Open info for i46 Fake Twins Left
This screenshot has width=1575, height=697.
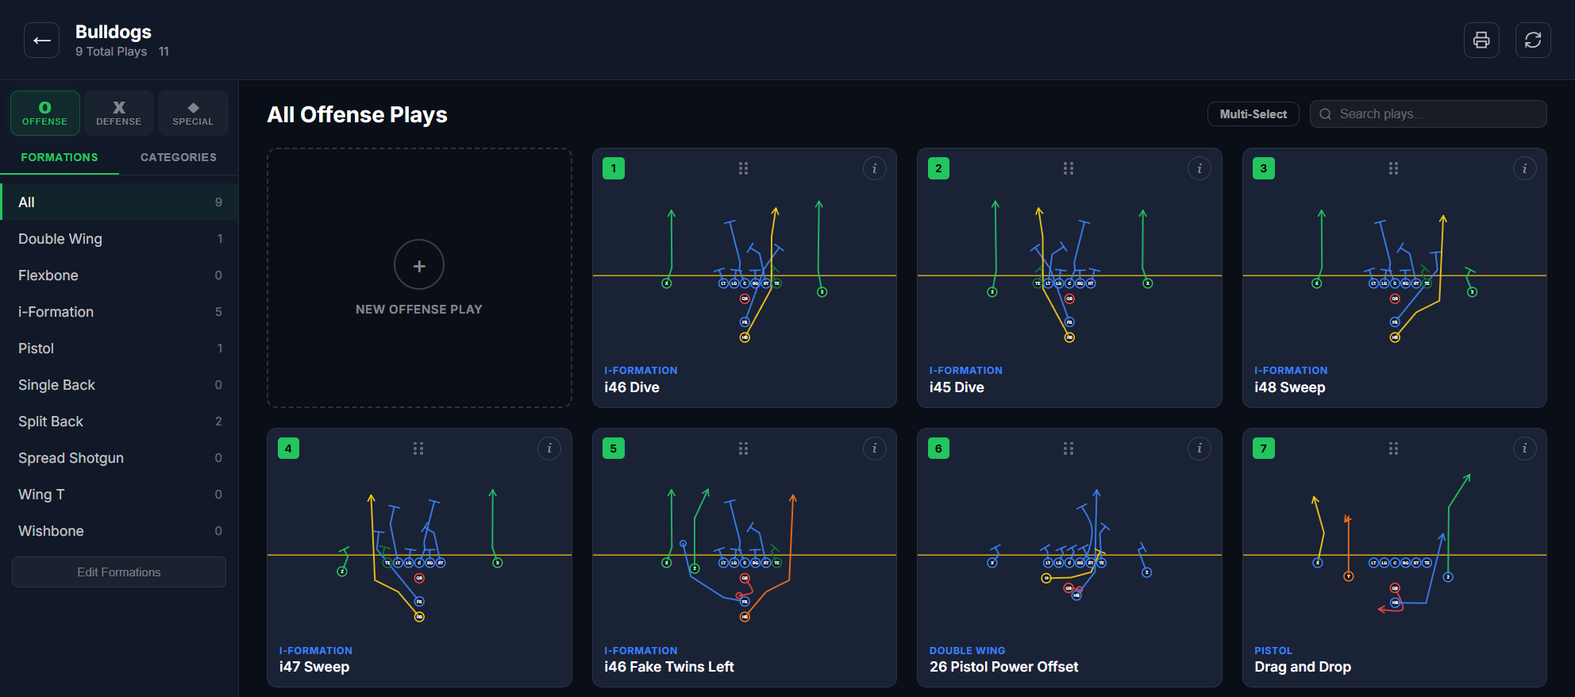pos(874,449)
